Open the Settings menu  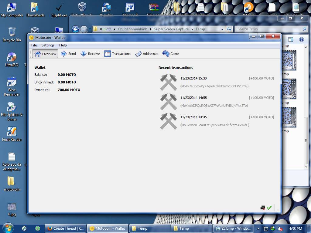[48, 45]
